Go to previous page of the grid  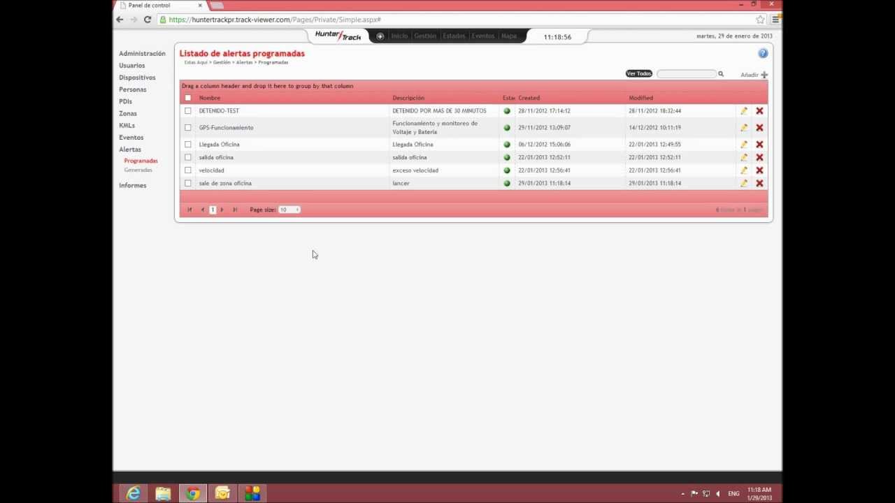pyautogui.click(x=203, y=210)
